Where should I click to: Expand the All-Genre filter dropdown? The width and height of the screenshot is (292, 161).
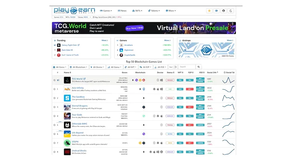tap(60, 67)
